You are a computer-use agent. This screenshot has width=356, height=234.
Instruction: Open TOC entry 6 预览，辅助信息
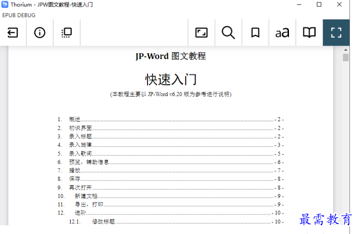tap(170, 162)
